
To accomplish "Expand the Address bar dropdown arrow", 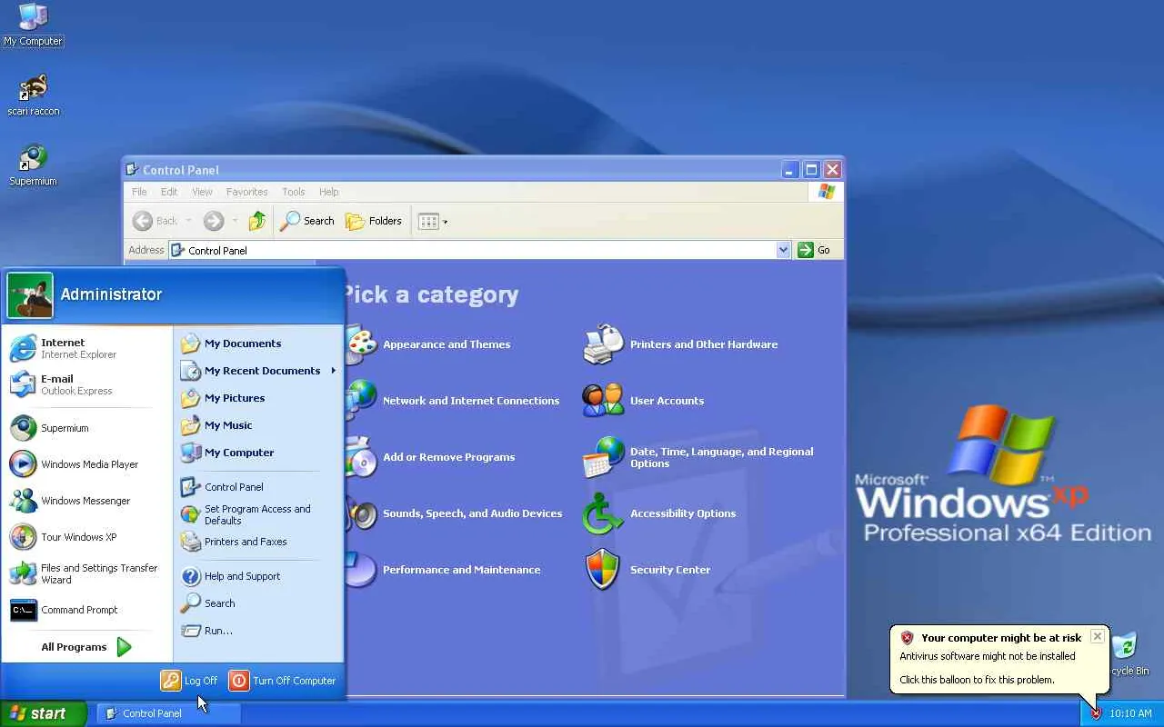I will (x=783, y=250).
